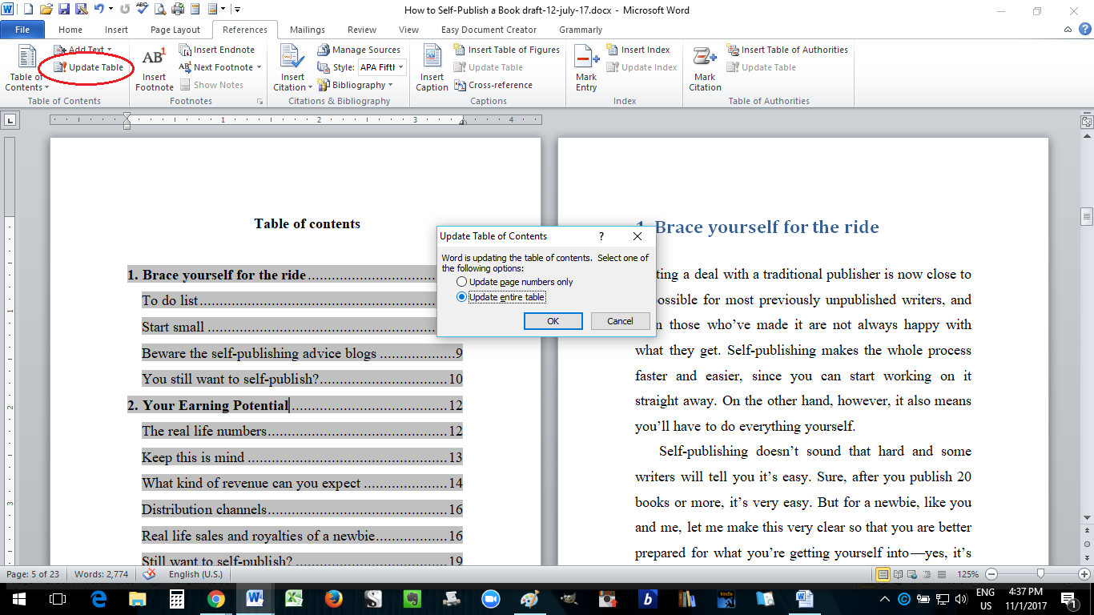Open the citation Style dropdown

(x=400, y=67)
